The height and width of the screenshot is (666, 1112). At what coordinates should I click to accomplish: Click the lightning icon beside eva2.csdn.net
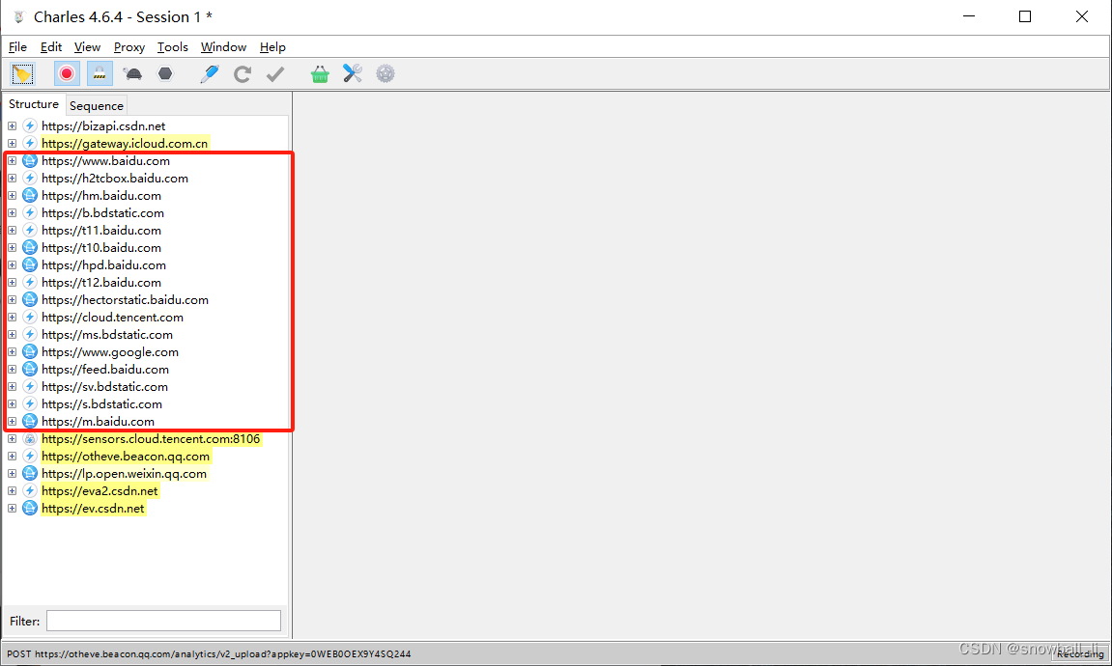click(x=30, y=490)
